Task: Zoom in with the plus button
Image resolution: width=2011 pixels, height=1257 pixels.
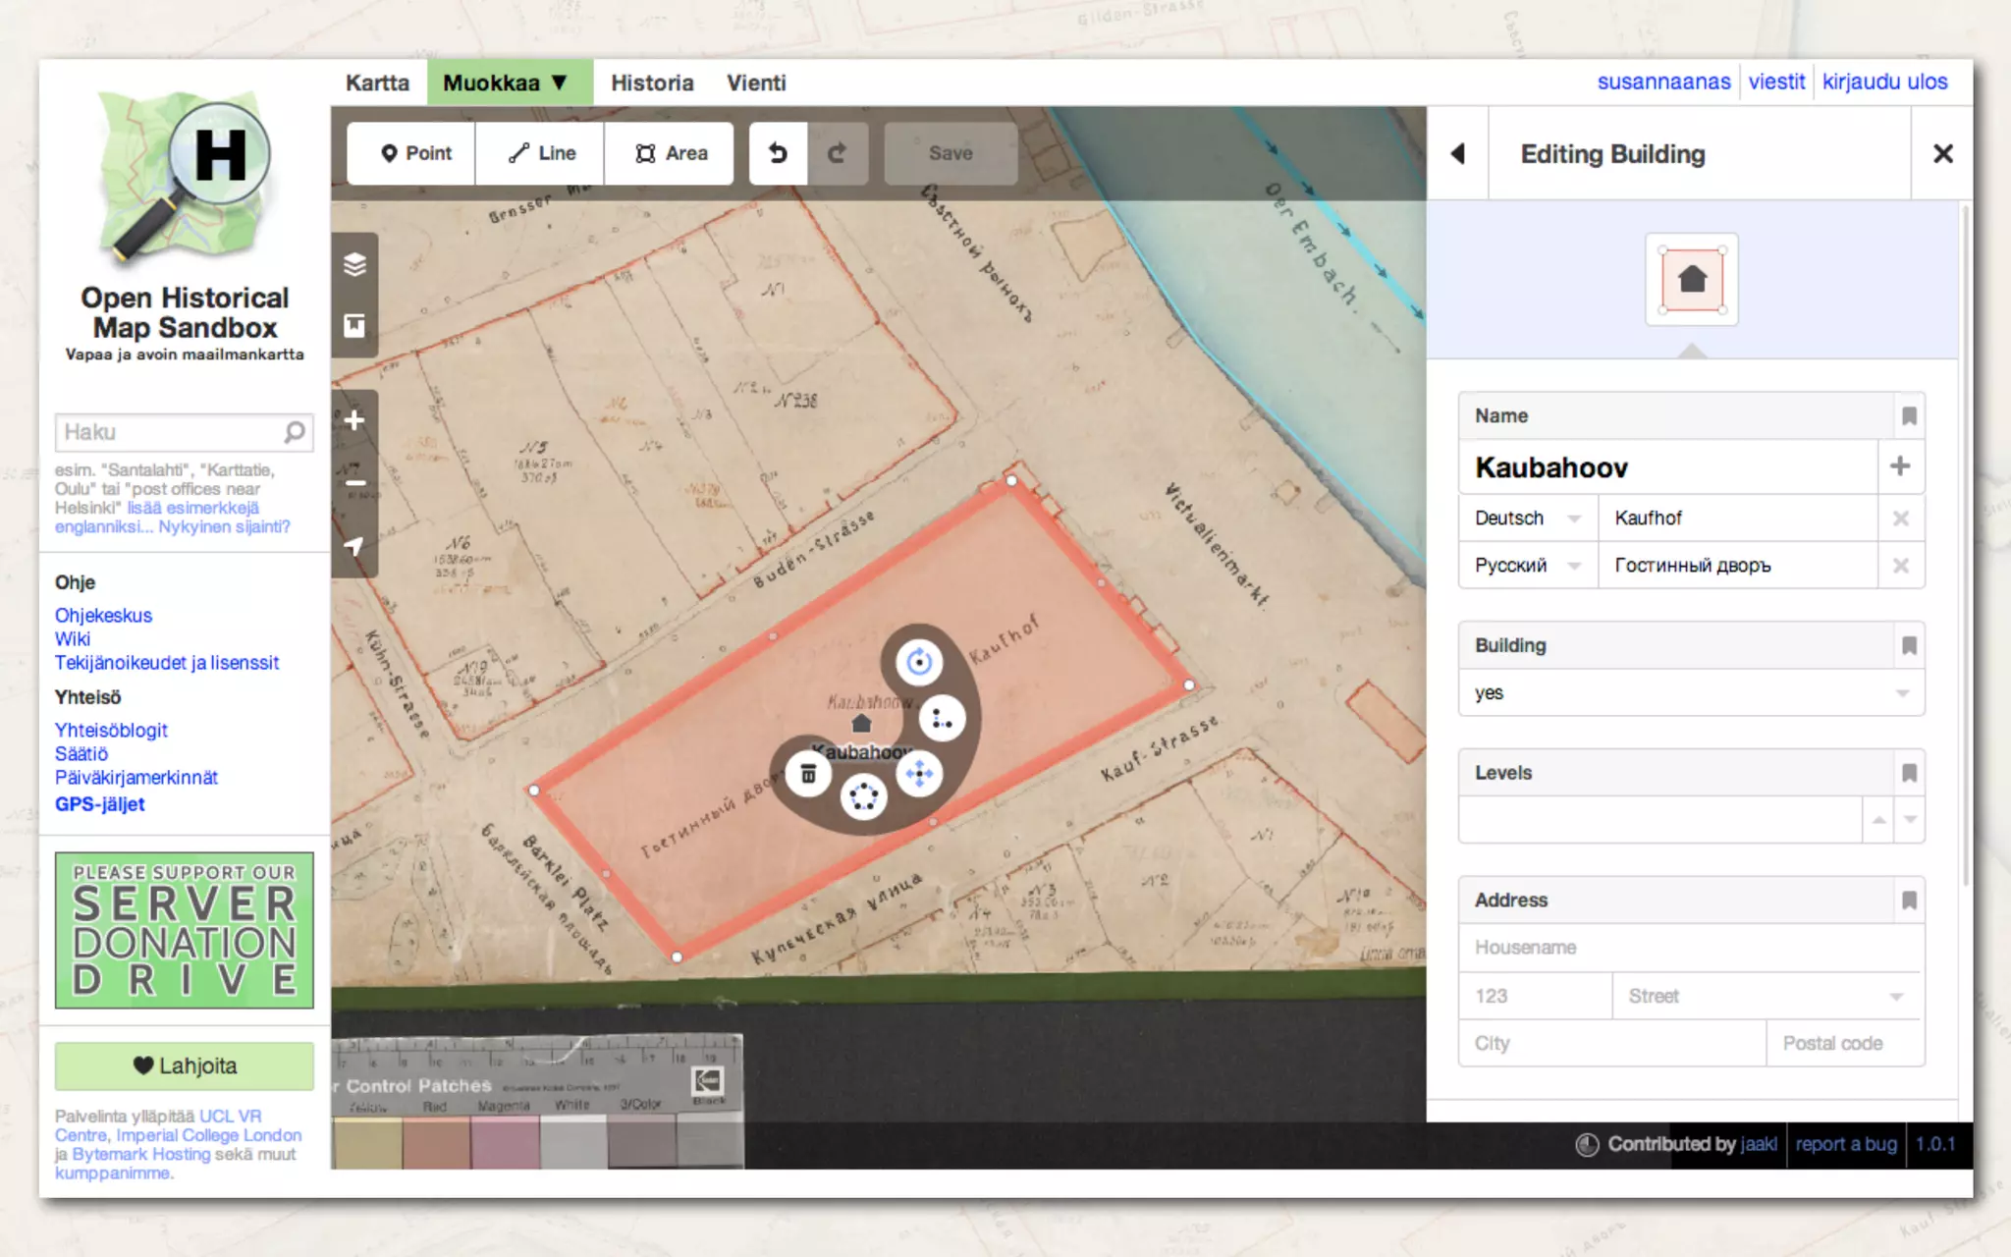Action: pos(354,420)
